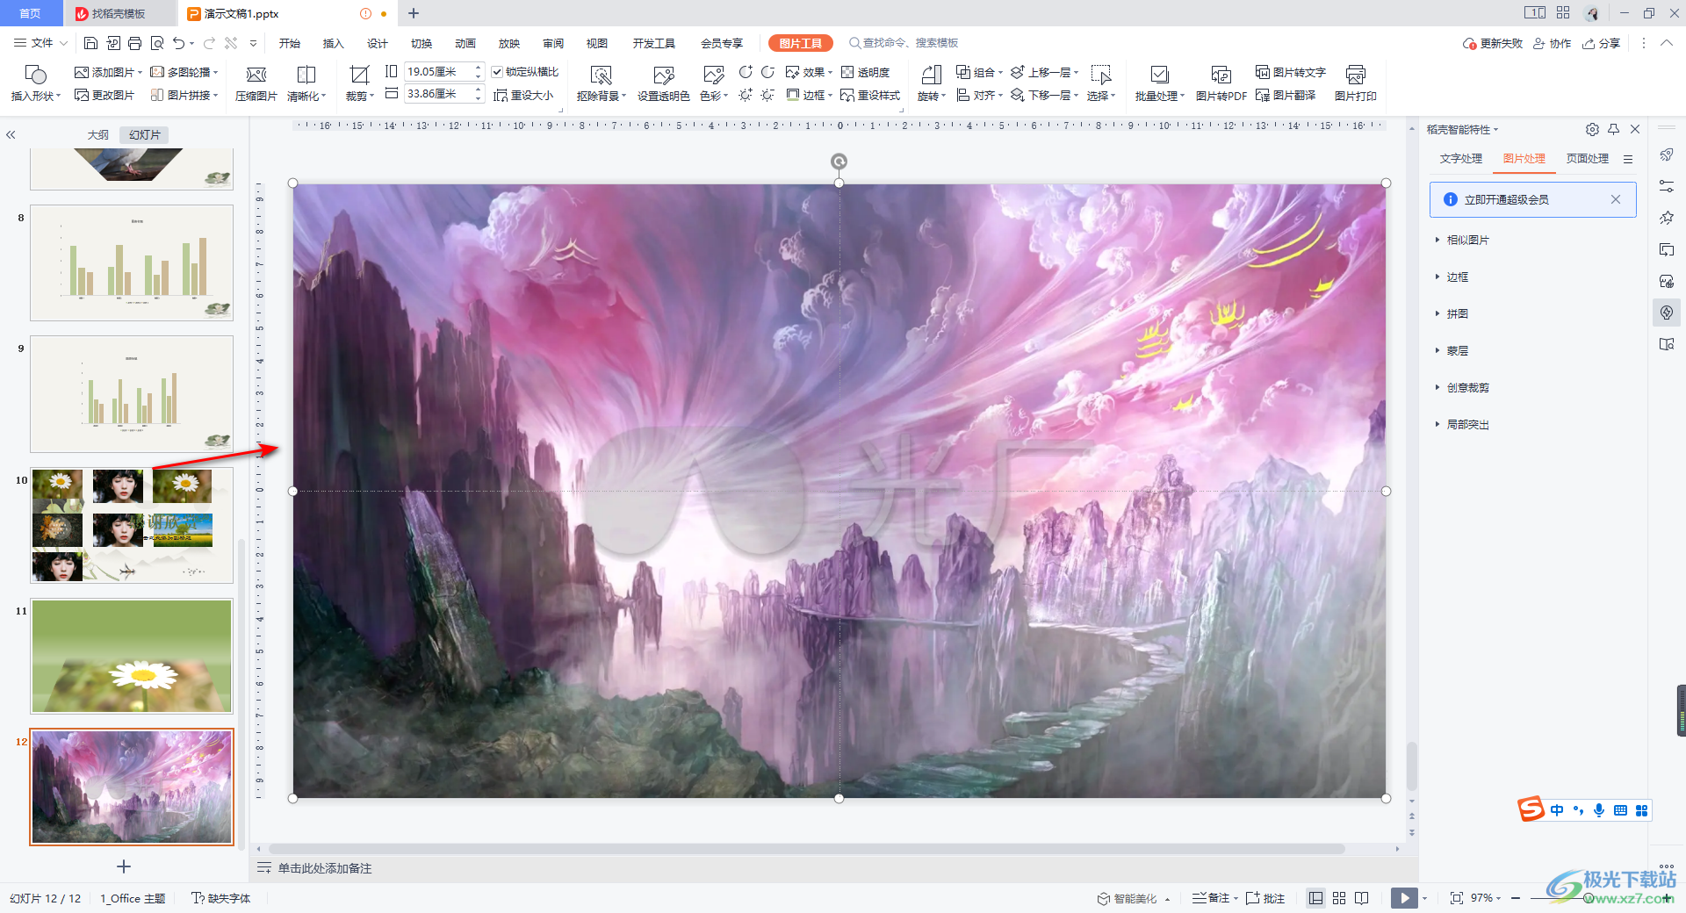Image resolution: width=1686 pixels, height=913 pixels.
Task: Click the Image Print (图片打印) icon
Action: pos(1355,83)
